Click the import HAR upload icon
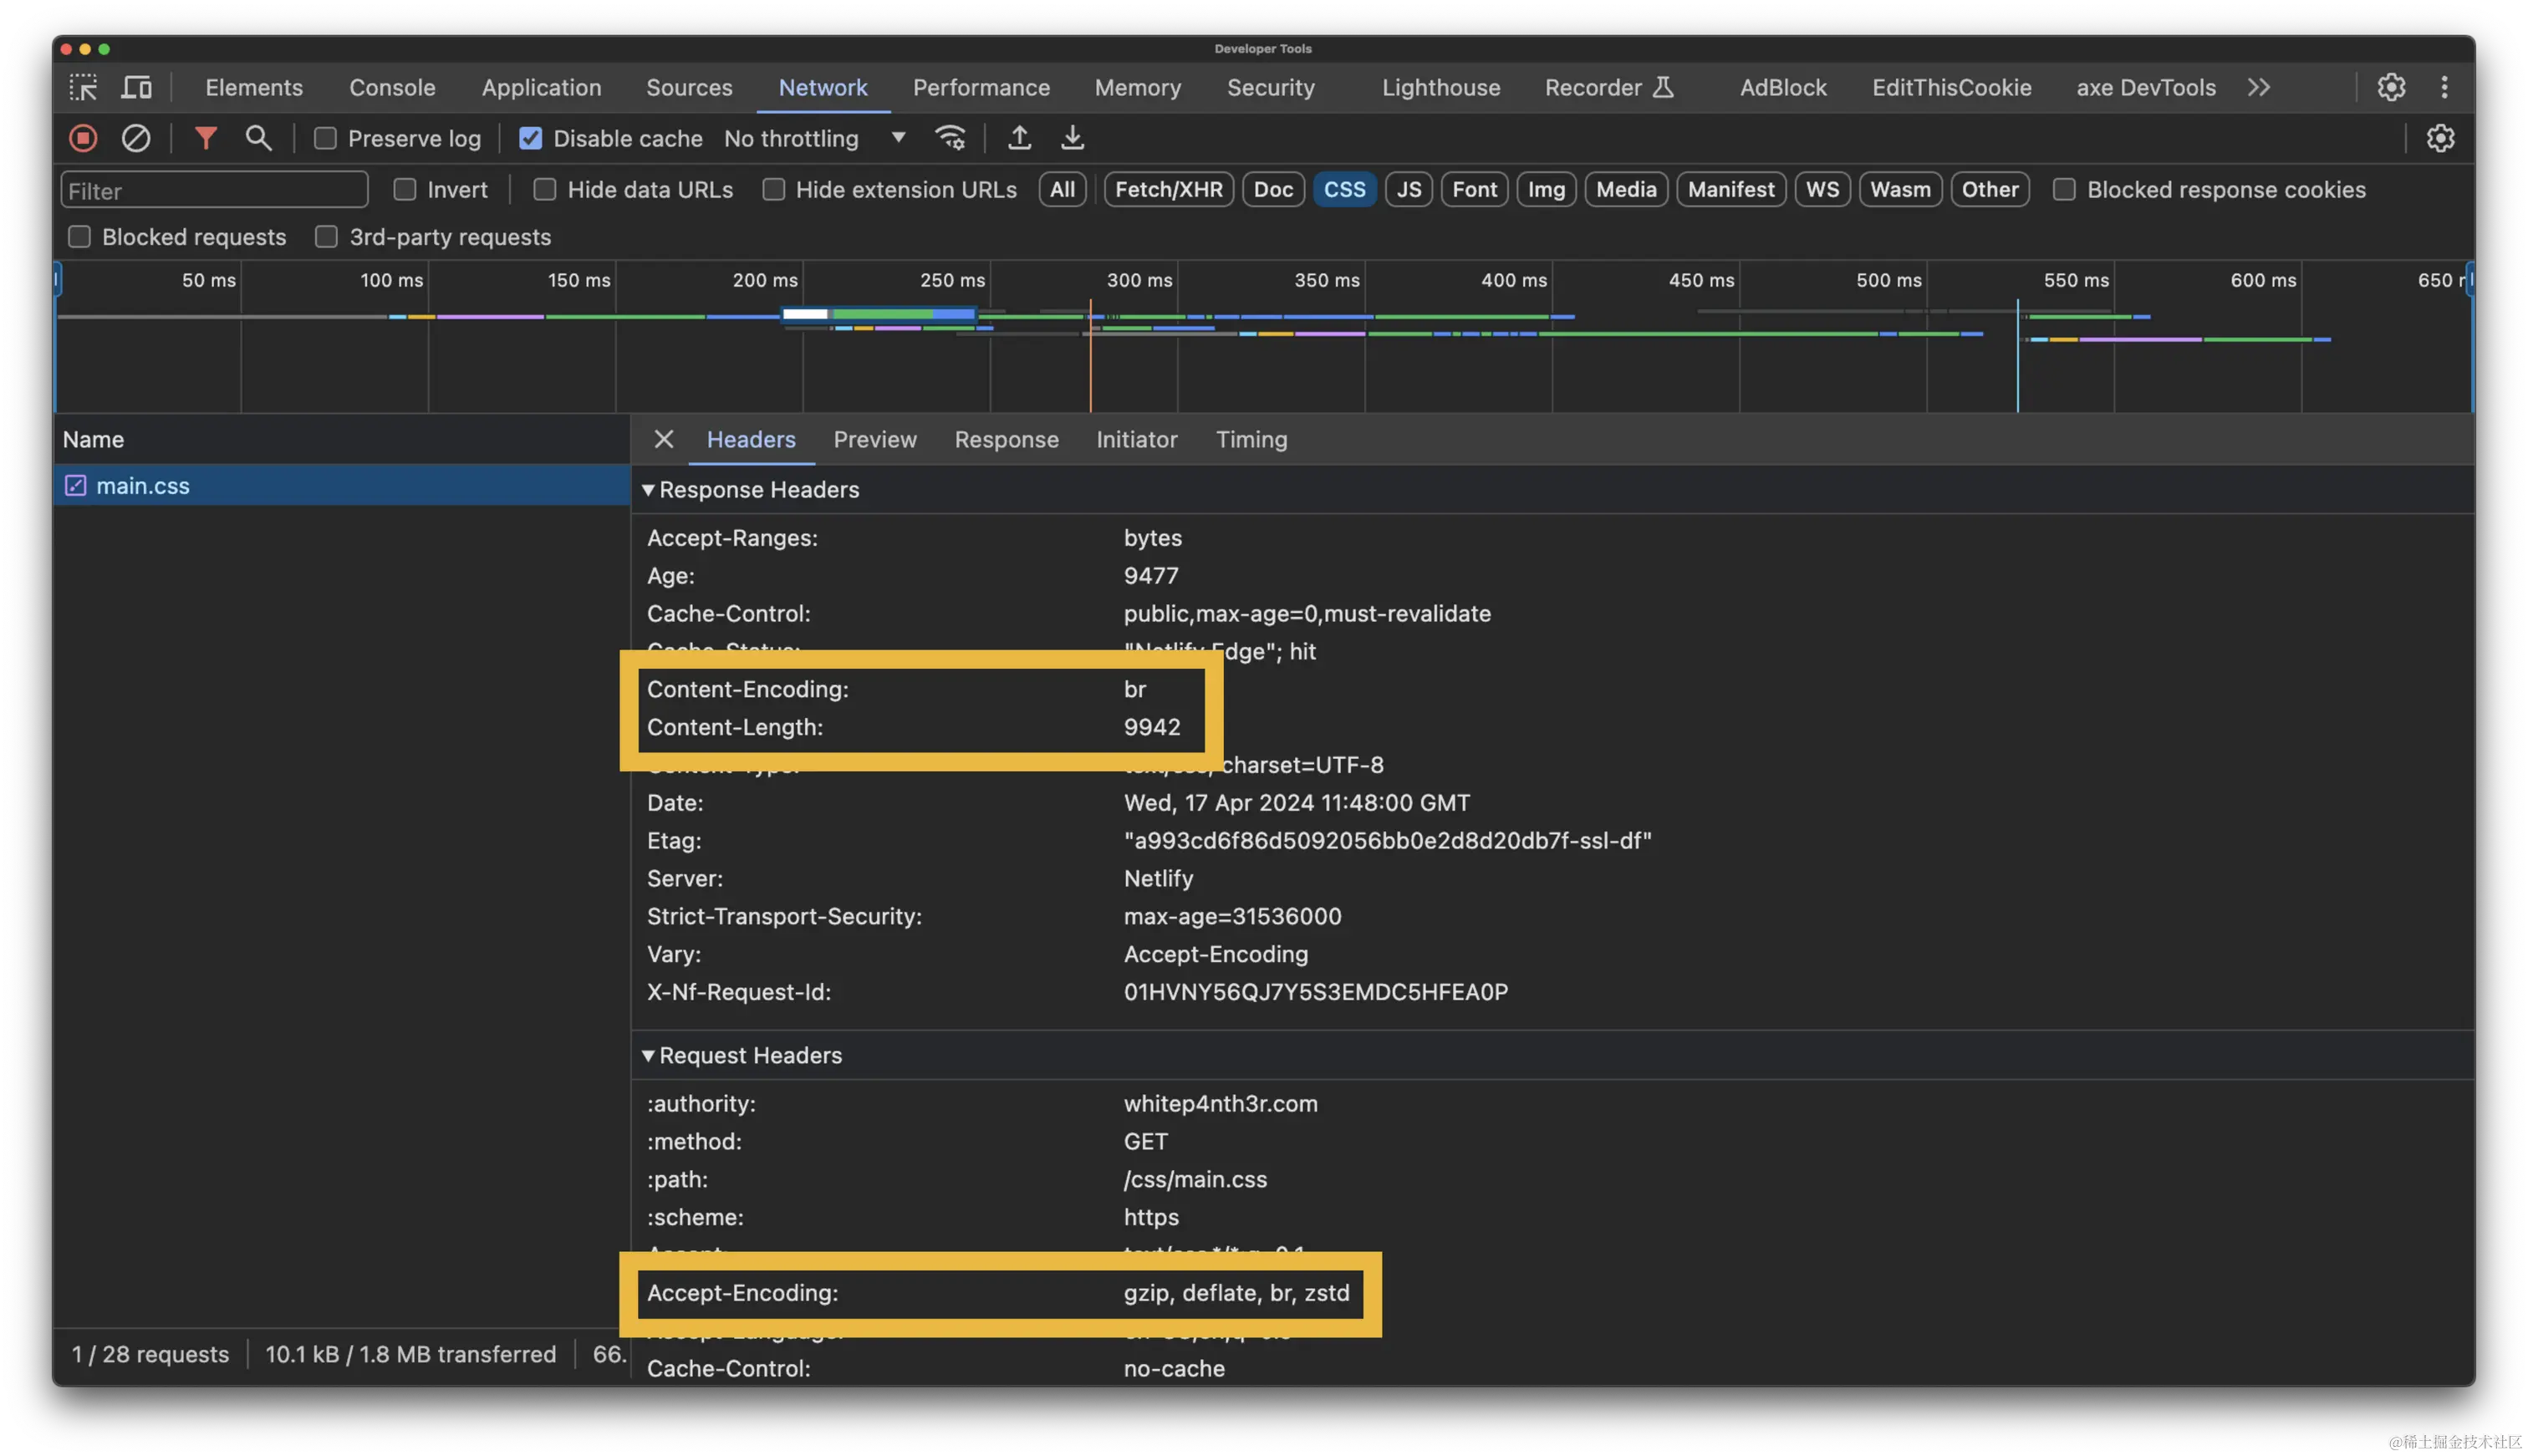2528x1456 pixels. (x=1019, y=138)
